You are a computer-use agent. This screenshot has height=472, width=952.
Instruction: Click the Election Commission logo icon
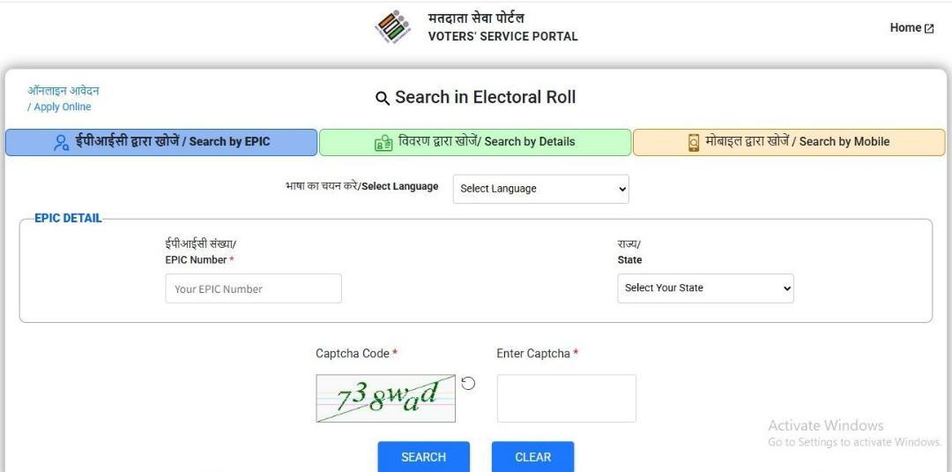393,27
